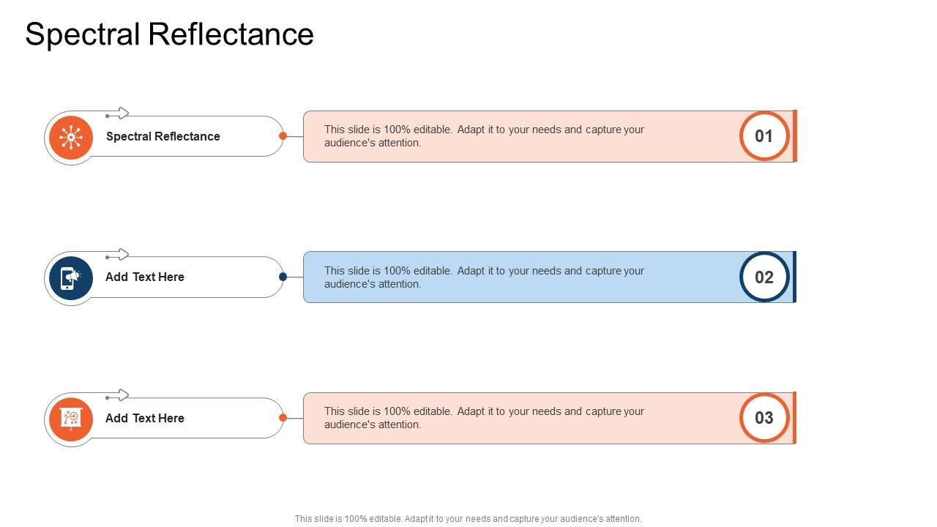Select the 03 number circle
937x527 pixels.
(x=764, y=418)
